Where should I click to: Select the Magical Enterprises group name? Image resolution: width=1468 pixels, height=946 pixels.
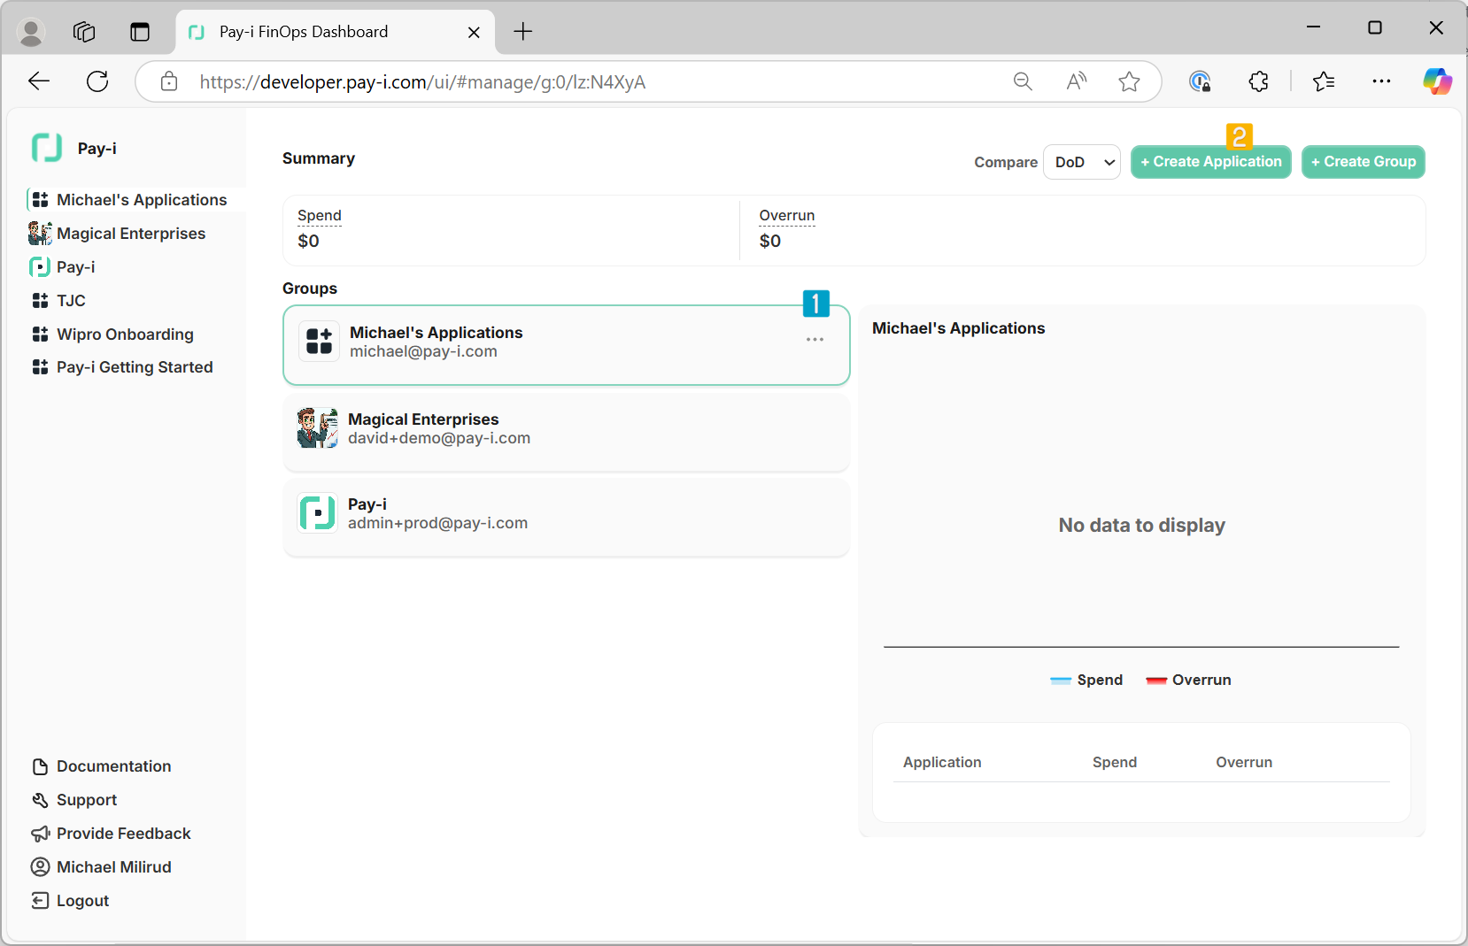(x=423, y=419)
